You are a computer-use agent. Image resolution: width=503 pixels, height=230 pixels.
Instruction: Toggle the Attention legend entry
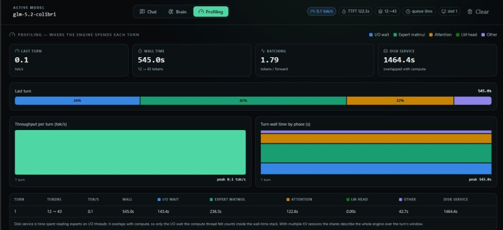pyautogui.click(x=440, y=35)
